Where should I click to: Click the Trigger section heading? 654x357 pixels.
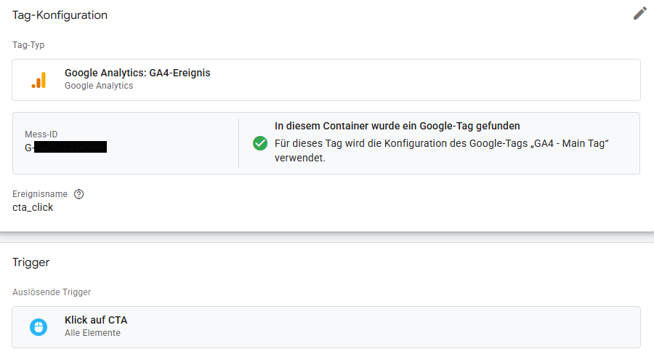click(x=31, y=262)
